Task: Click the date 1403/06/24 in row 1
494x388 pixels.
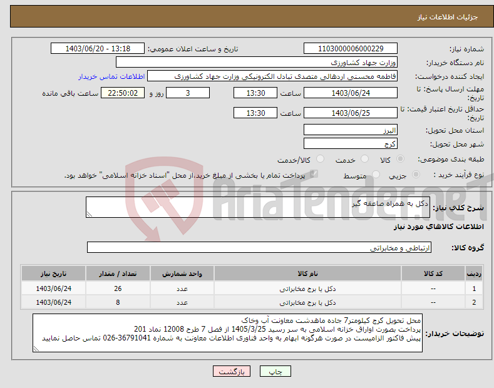Action: [54, 288]
